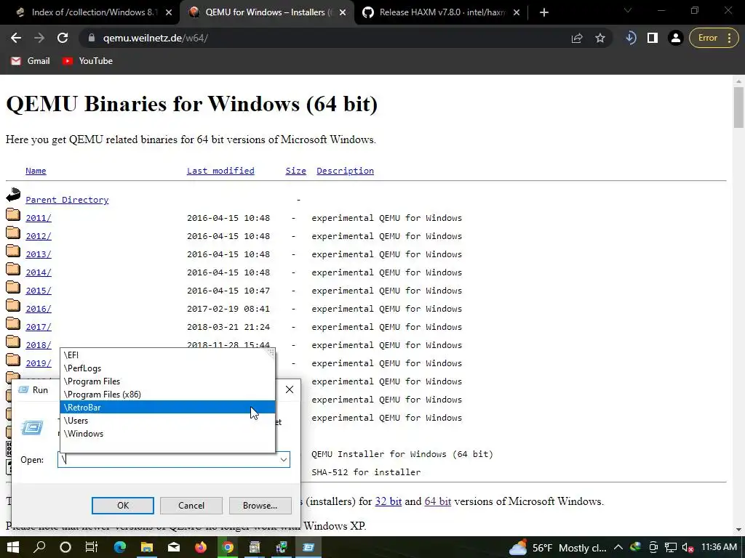This screenshot has height=558, width=745.
Task: Open the 2018/ folder link
Action: pos(39,345)
